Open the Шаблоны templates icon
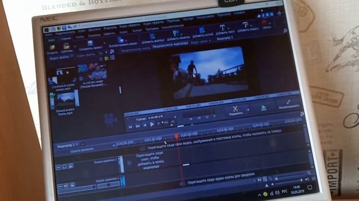This screenshot has height=201, width=359. pyautogui.click(x=66, y=46)
